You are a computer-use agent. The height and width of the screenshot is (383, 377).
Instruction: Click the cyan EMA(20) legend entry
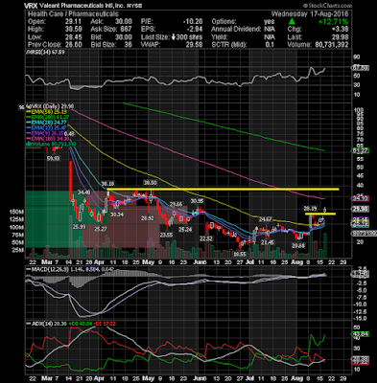[47, 122]
